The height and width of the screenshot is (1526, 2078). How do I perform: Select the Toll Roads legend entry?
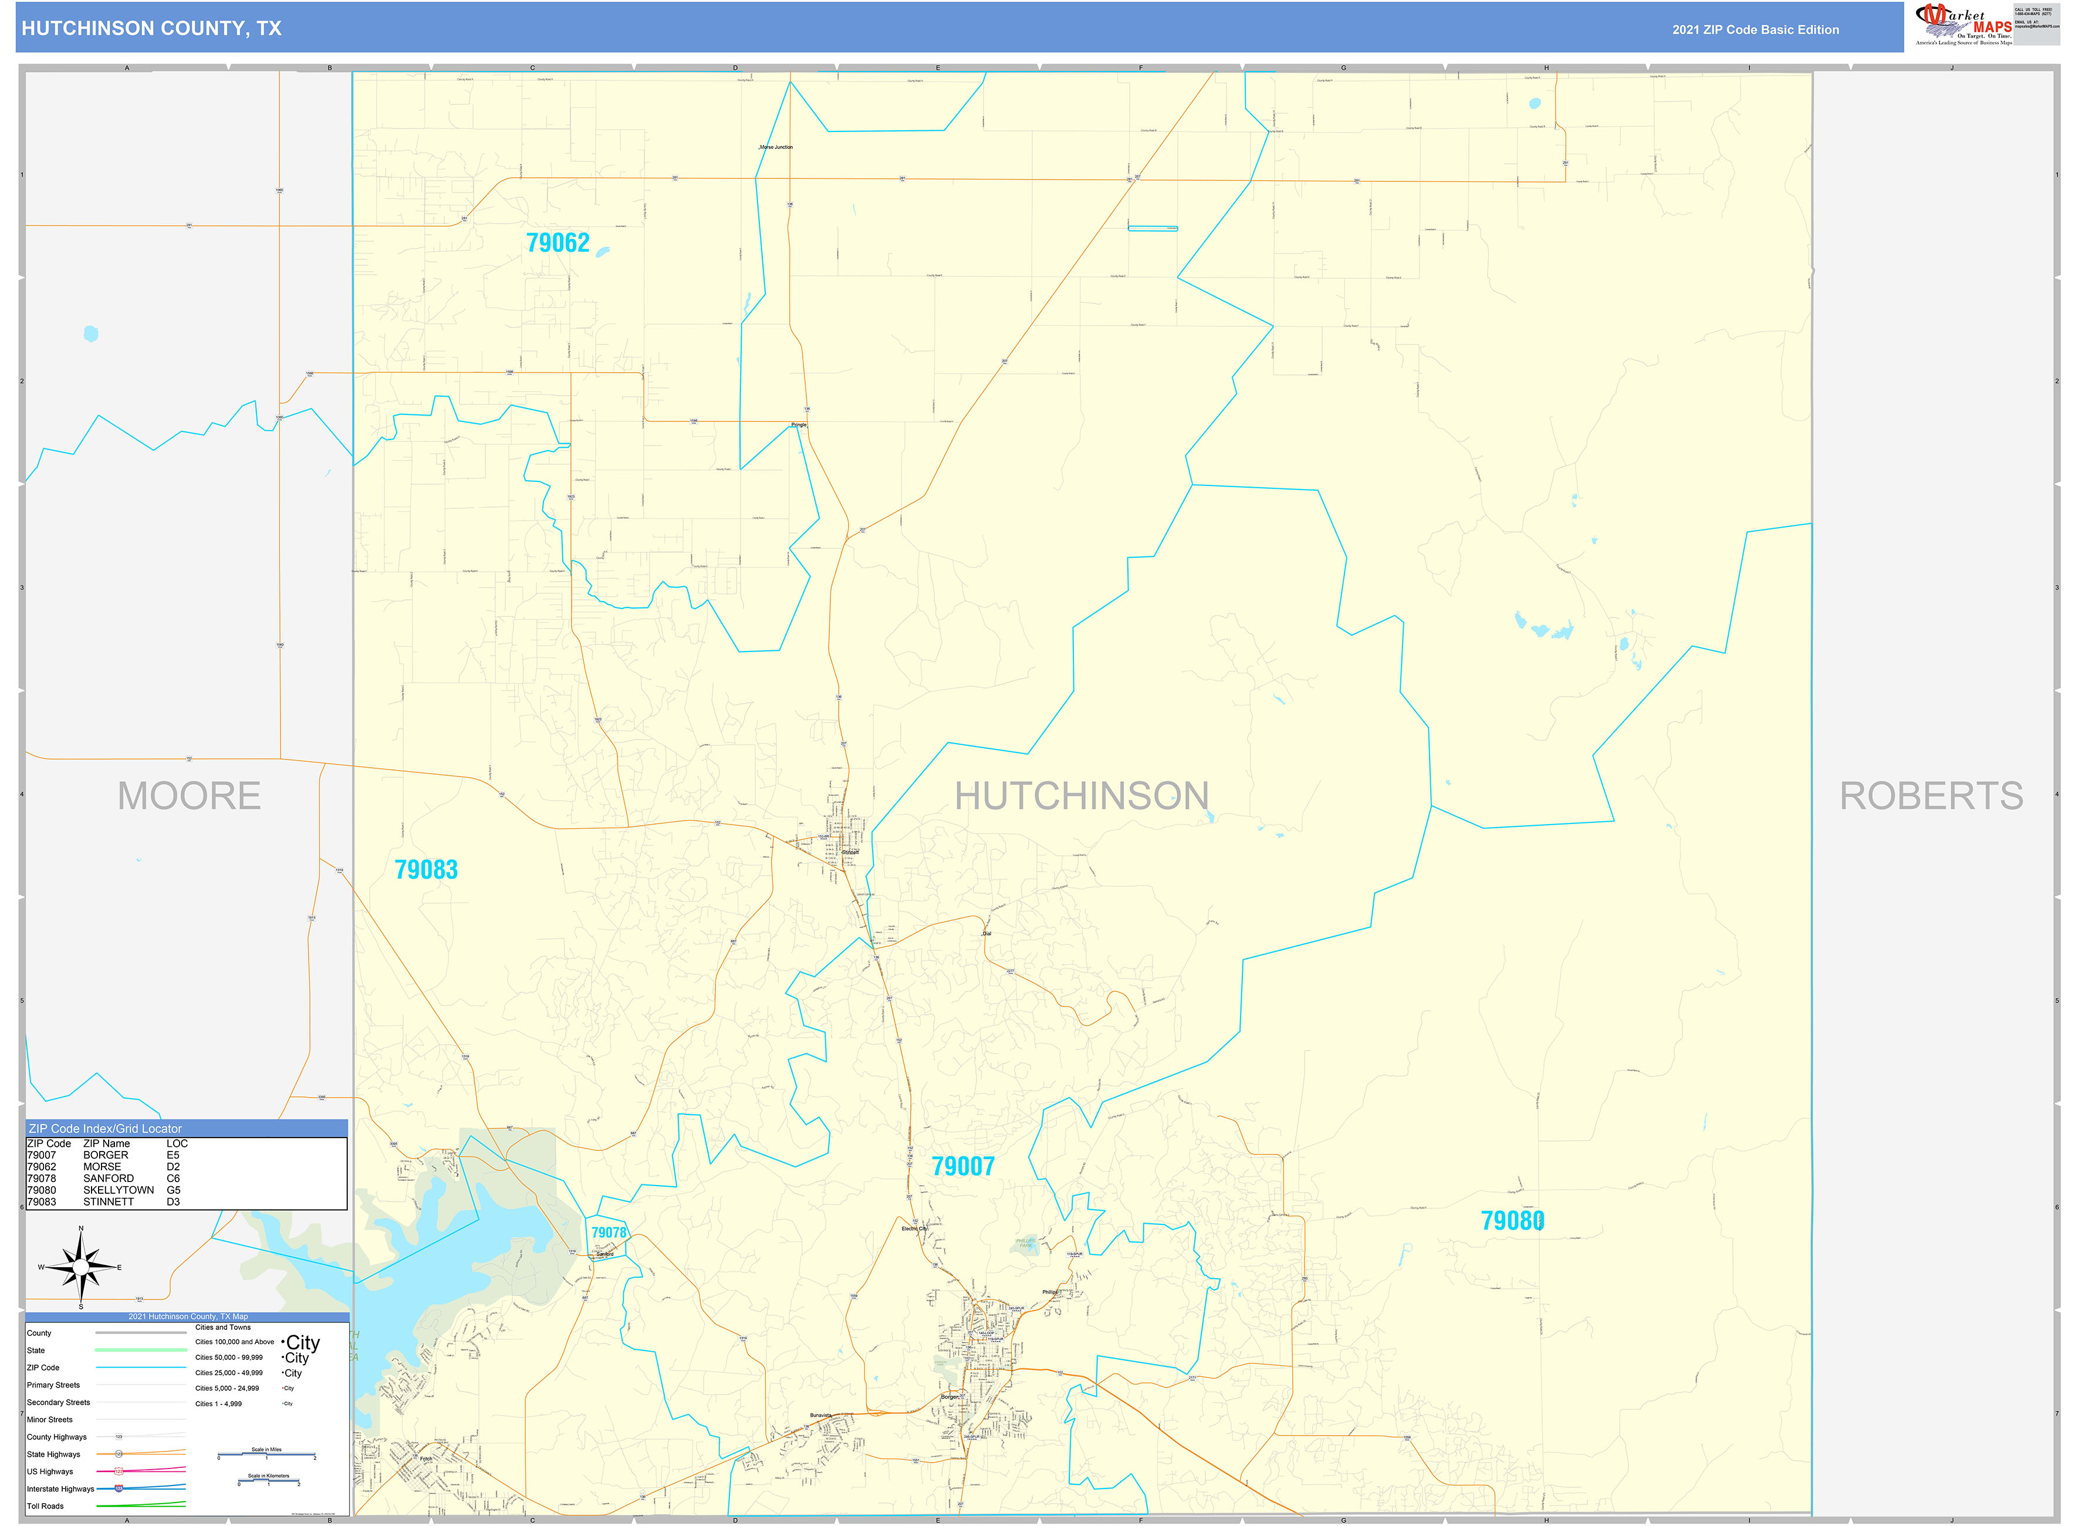pos(46,1505)
